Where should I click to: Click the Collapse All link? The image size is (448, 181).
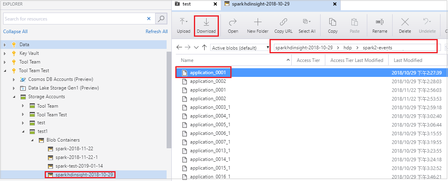point(15,32)
